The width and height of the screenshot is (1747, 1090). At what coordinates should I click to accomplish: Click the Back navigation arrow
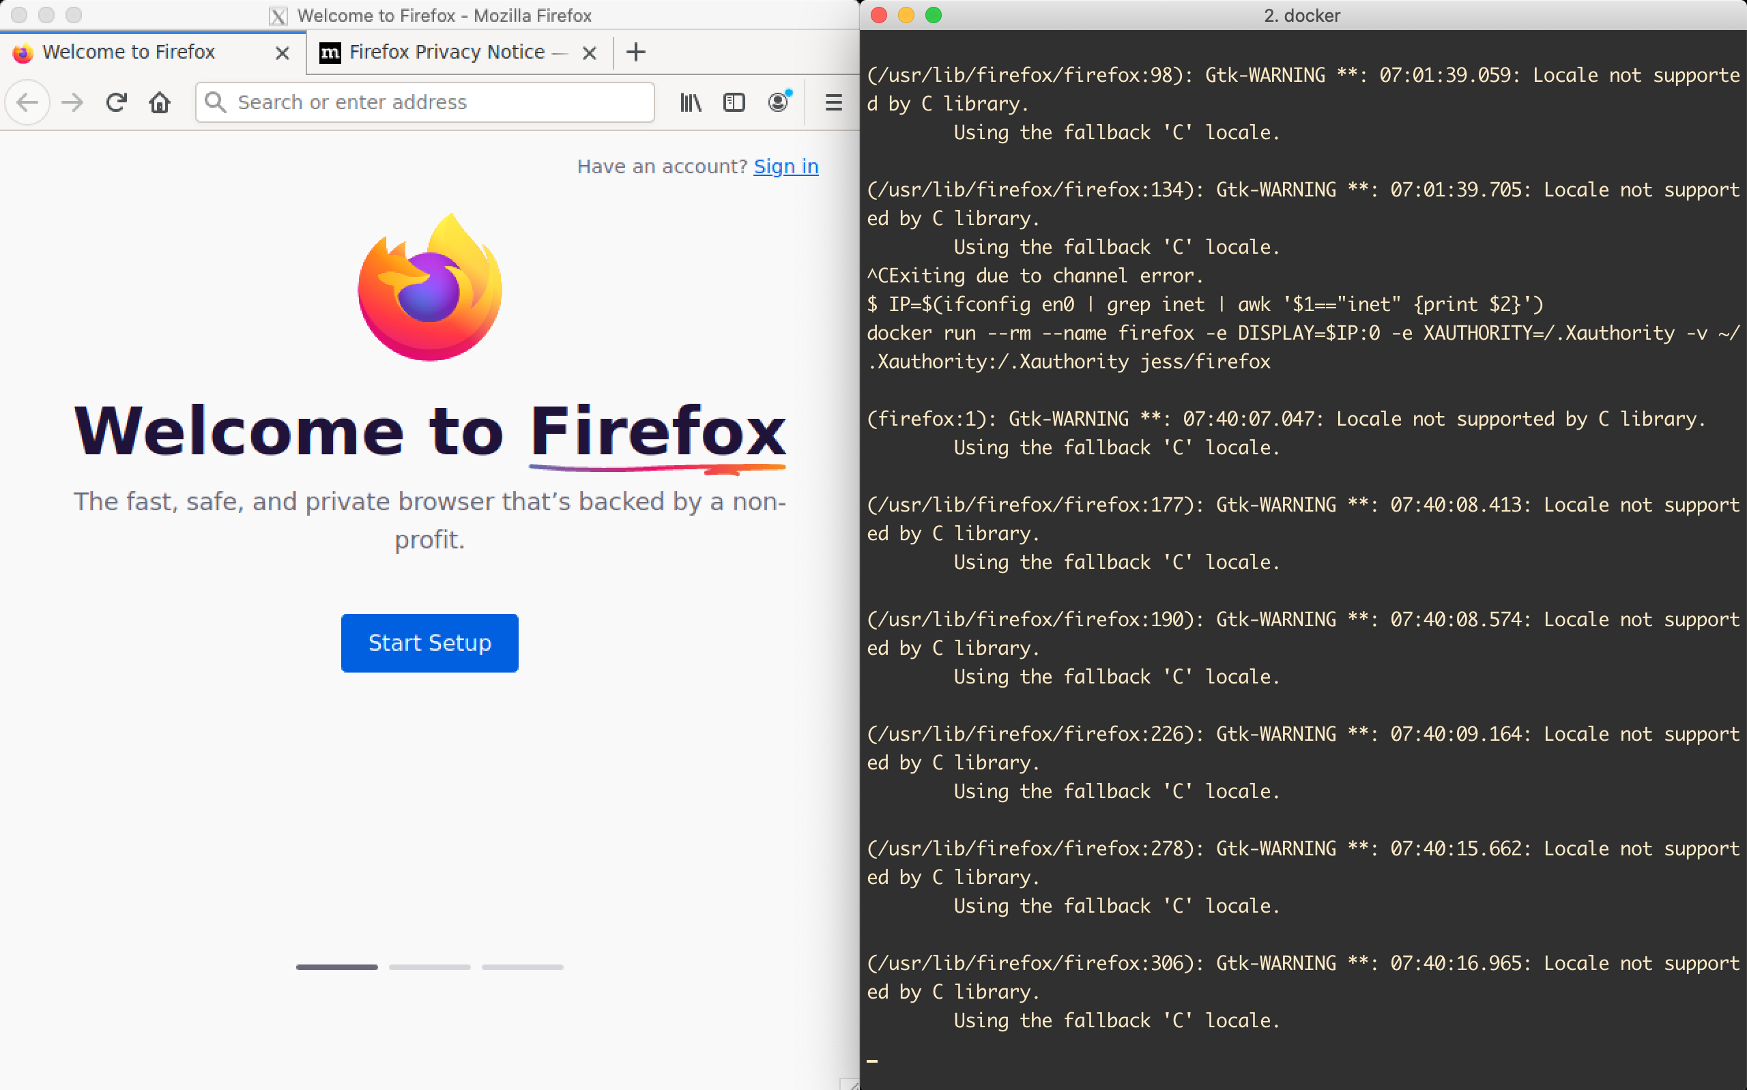[27, 102]
